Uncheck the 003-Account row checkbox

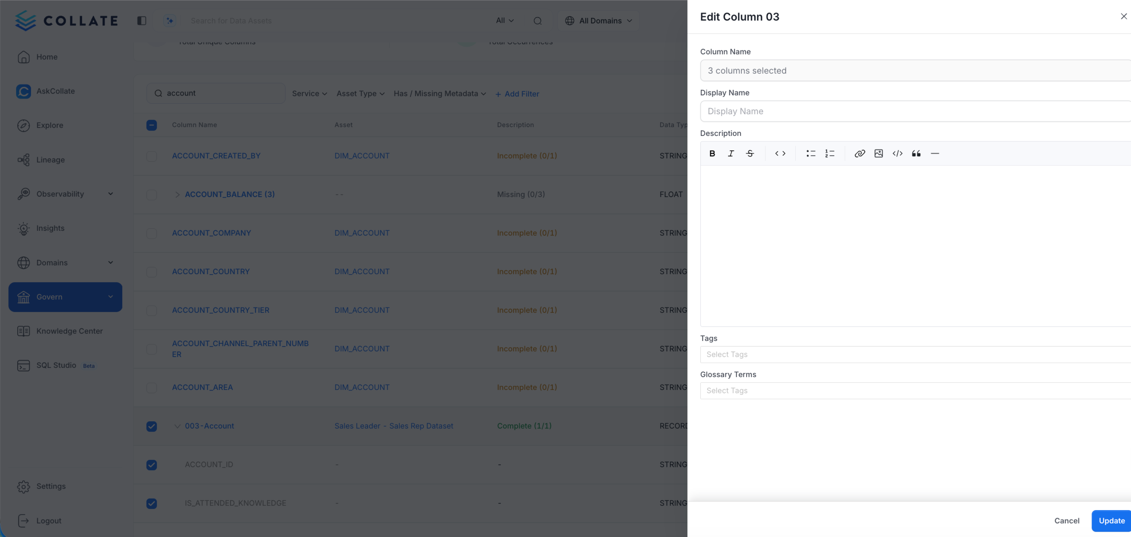pos(151,426)
